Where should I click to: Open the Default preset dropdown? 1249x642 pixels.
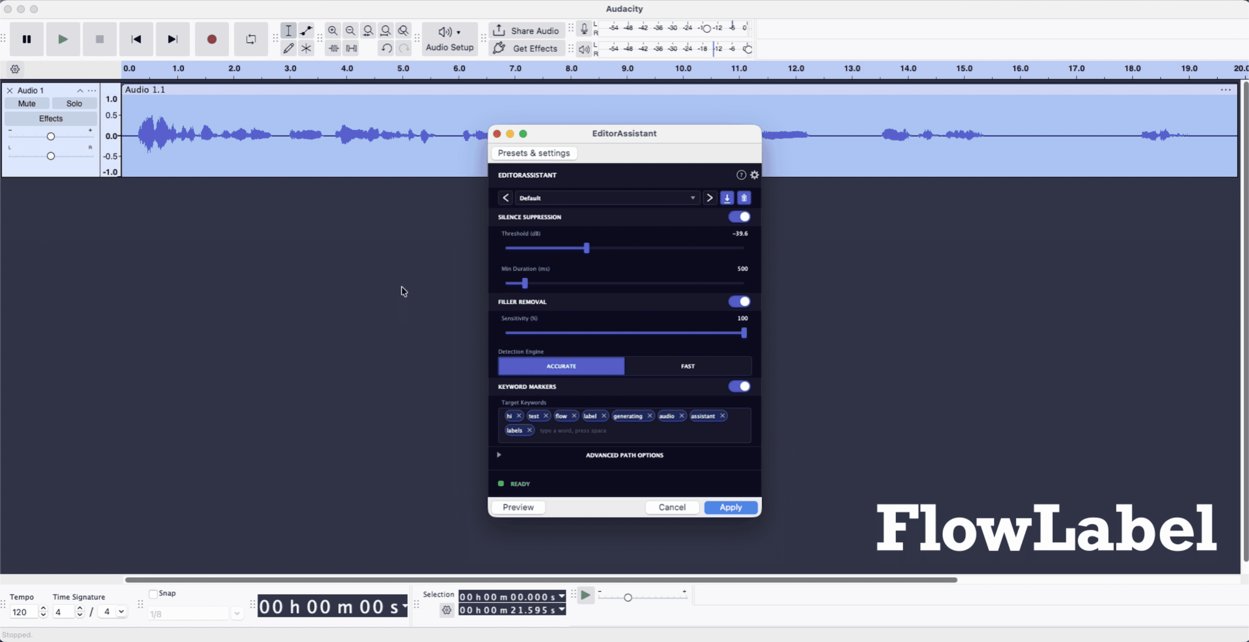(608, 198)
